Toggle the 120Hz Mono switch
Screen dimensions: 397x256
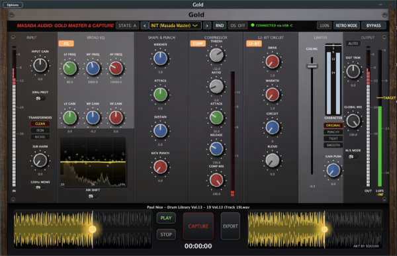click(40, 187)
